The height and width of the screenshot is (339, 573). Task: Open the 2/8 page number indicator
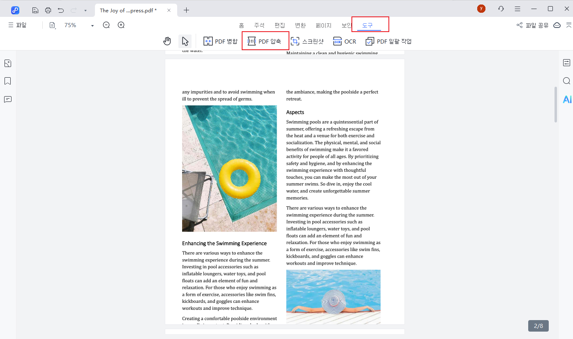coord(538,325)
